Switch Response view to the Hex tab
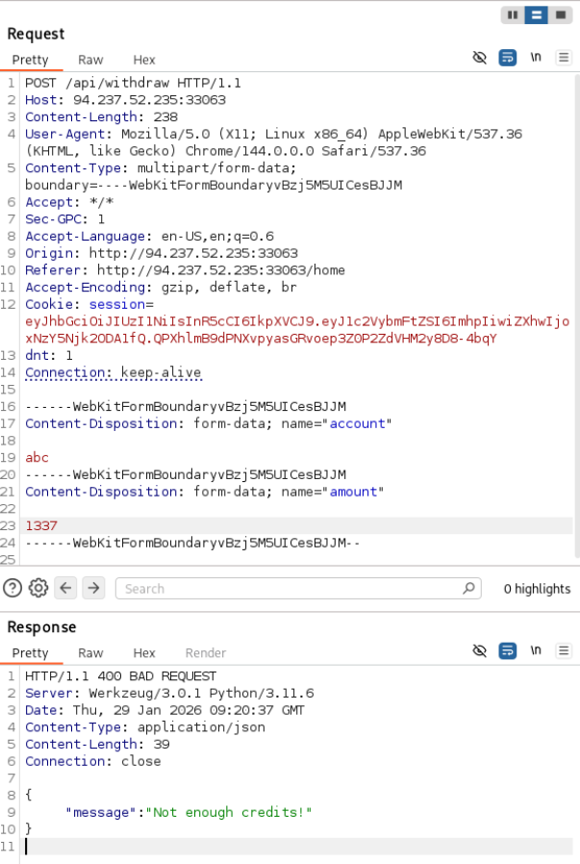Image resolution: width=580 pixels, height=864 pixels. (x=143, y=653)
